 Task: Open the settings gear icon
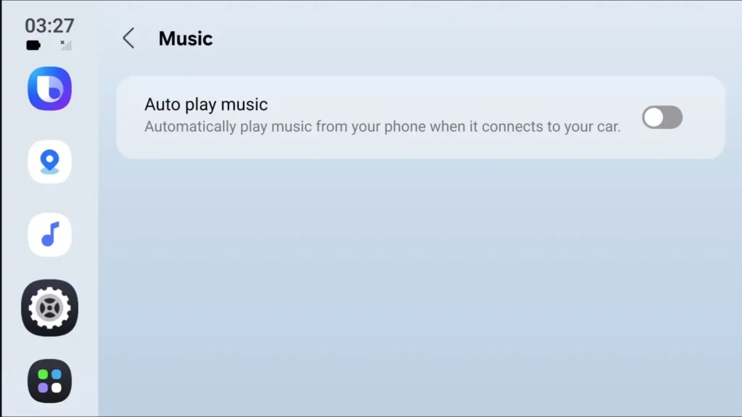coord(50,308)
